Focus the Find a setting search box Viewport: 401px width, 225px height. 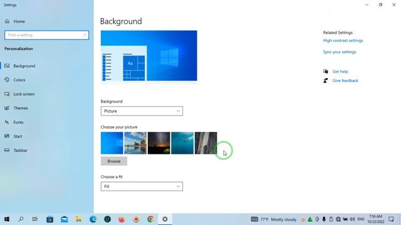point(46,35)
